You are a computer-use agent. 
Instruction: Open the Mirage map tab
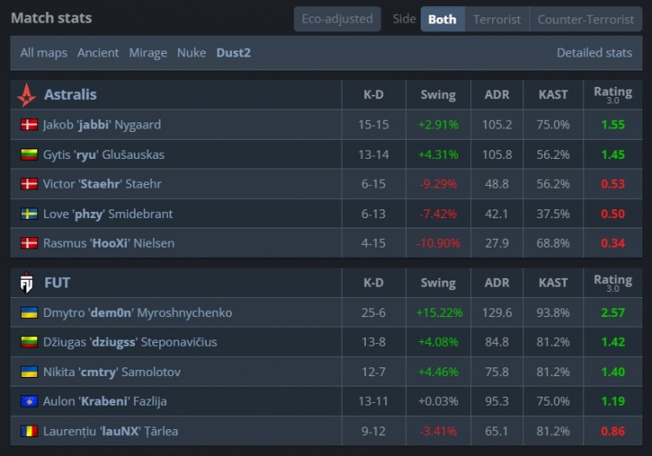[148, 53]
